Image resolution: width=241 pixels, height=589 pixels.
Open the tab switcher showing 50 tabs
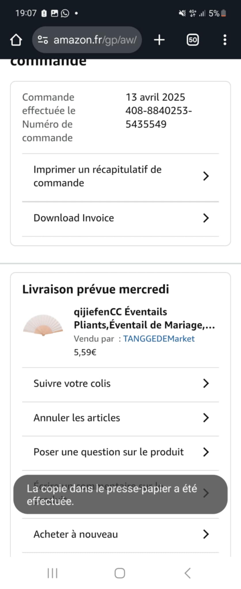coord(193,40)
